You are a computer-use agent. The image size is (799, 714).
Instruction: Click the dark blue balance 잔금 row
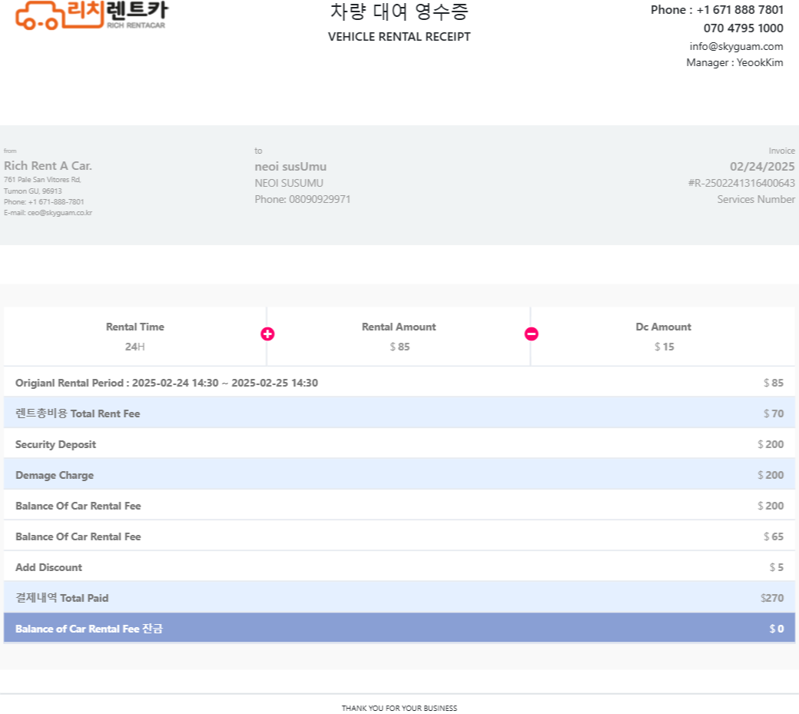399,629
